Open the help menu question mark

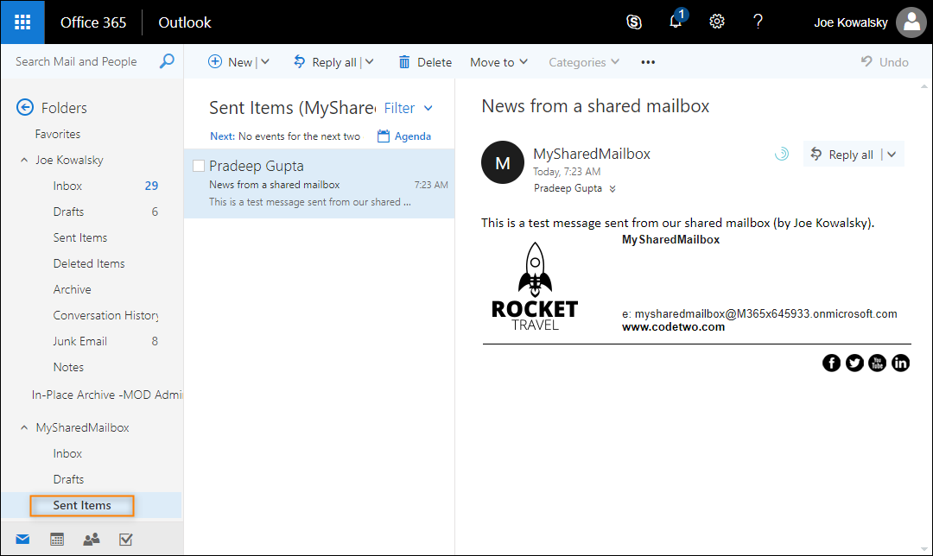(758, 22)
